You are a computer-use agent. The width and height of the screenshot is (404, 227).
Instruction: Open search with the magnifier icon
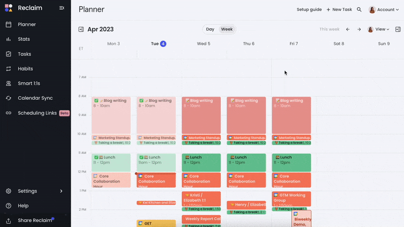(x=359, y=10)
